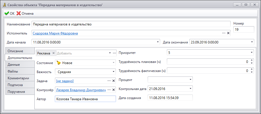The height and width of the screenshot is (114, 261).
Task: Cancel via the red X Отмена
Action: pyautogui.click(x=25, y=14)
